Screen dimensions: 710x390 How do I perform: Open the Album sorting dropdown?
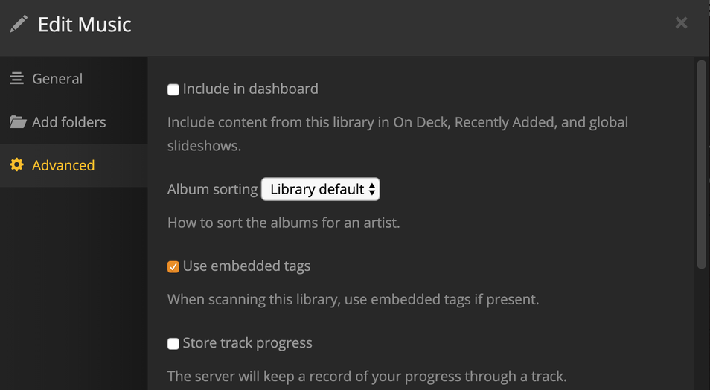(x=320, y=189)
